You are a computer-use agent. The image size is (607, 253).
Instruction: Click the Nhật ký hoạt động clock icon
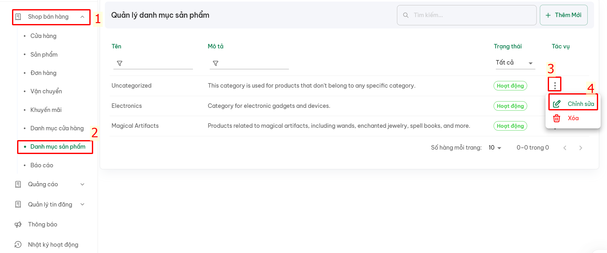[x=18, y=244]
